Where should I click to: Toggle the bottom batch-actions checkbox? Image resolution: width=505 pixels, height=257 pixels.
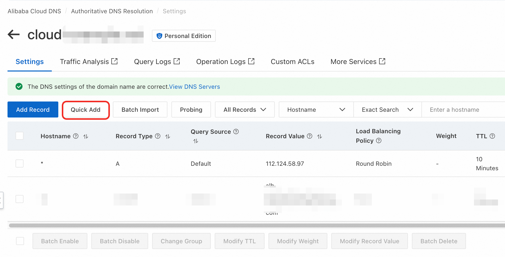click(x=20, y=241)
